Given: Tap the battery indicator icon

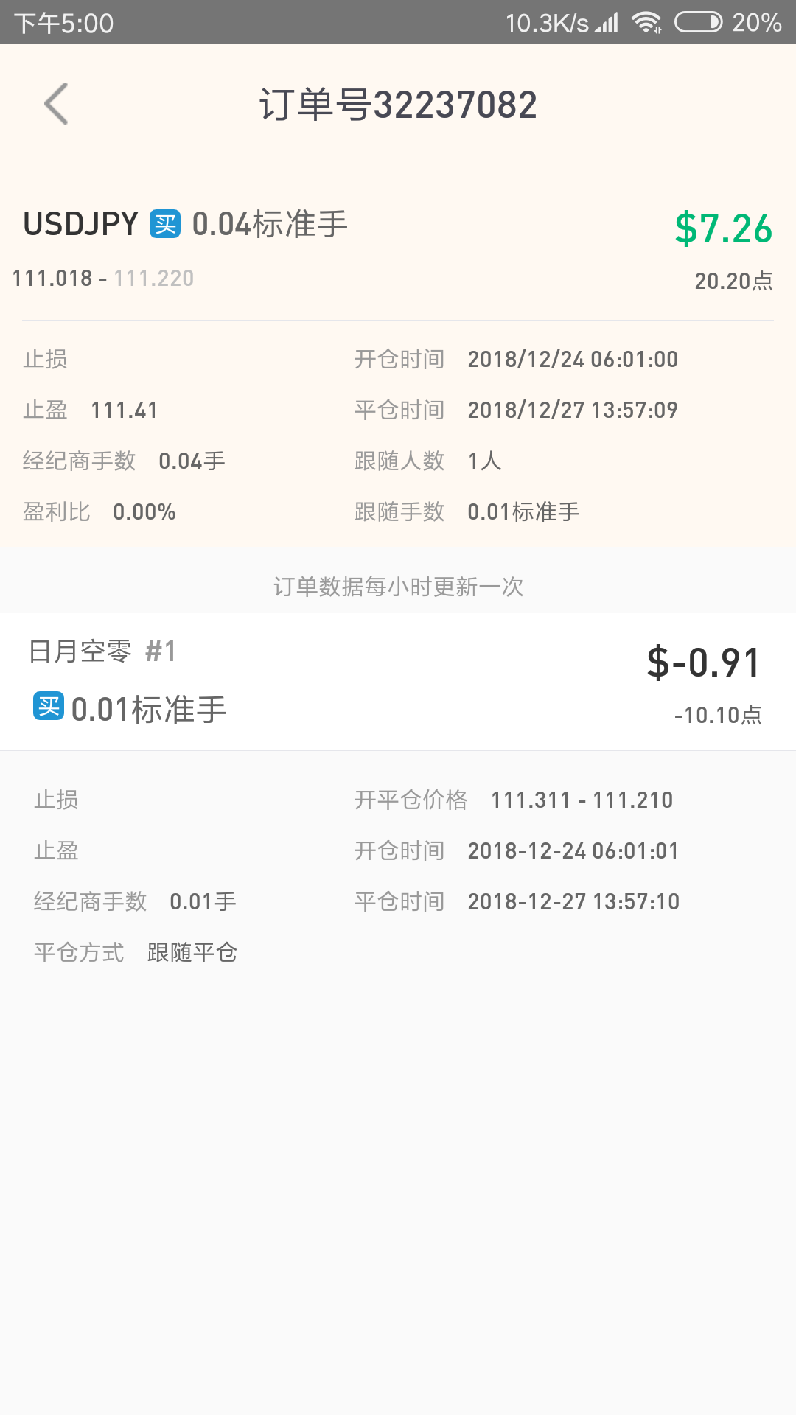Looking at the screenshot, I should pyautogui.click(x=699, y=22).
